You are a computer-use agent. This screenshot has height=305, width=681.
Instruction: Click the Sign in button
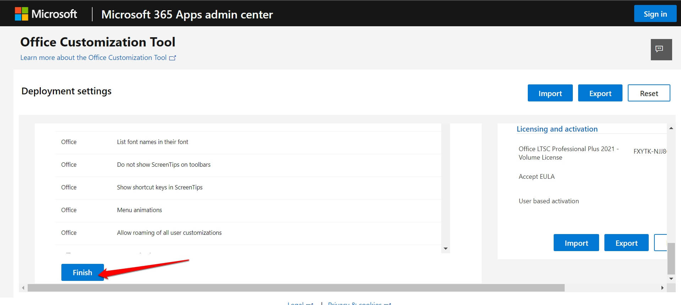point(655,14)
